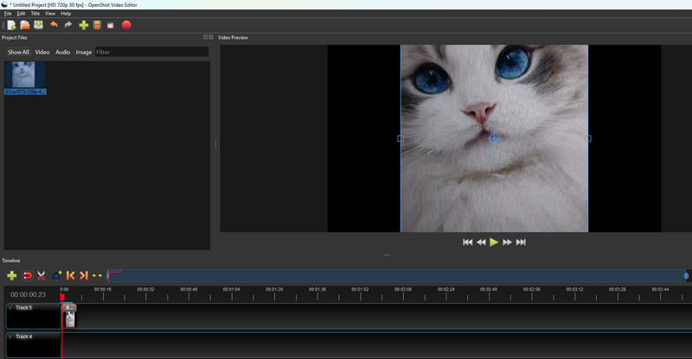This screenshot has width=692, height=359.
Task: Toggle timeline snapping with the magnet icon
Action: [x=27, y=275]
